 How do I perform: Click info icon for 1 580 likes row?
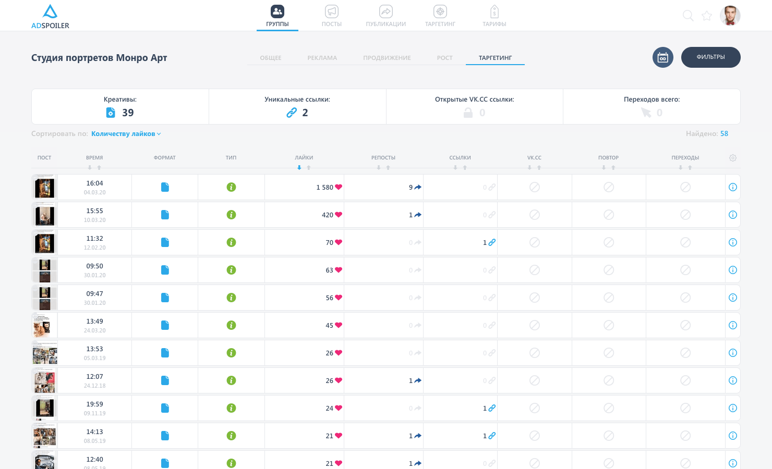(732, 187)
